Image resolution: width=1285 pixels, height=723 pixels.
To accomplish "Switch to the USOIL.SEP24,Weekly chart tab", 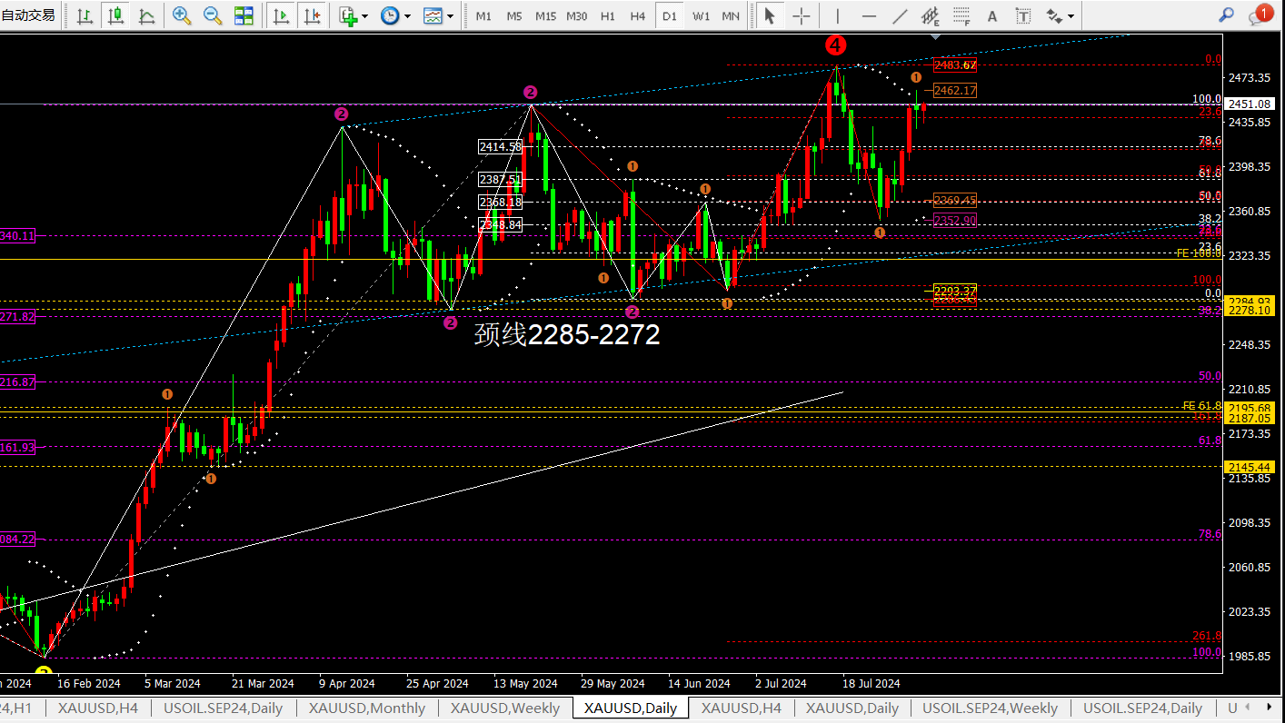I will [990, 708].
